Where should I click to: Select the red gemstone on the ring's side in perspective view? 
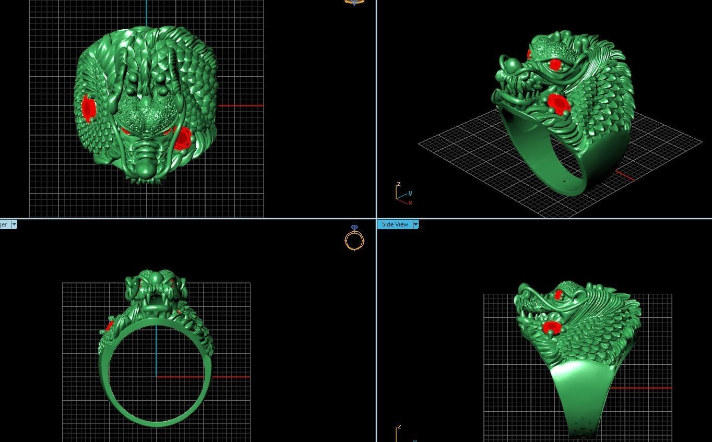559,105
